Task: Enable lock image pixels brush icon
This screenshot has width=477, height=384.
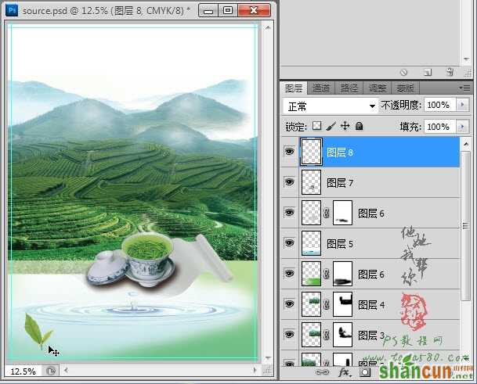Action: click(x=331, y=126)
